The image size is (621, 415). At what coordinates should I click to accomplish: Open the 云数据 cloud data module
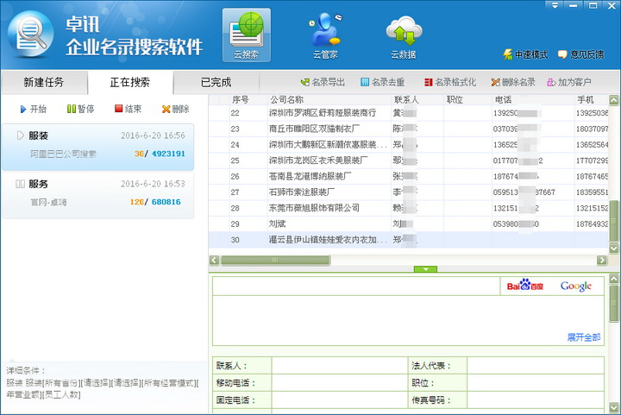pyautogui.click(x=403, y=36)
